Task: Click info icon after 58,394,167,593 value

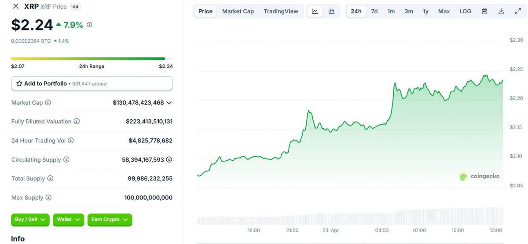Action: (x=169, y=160)
